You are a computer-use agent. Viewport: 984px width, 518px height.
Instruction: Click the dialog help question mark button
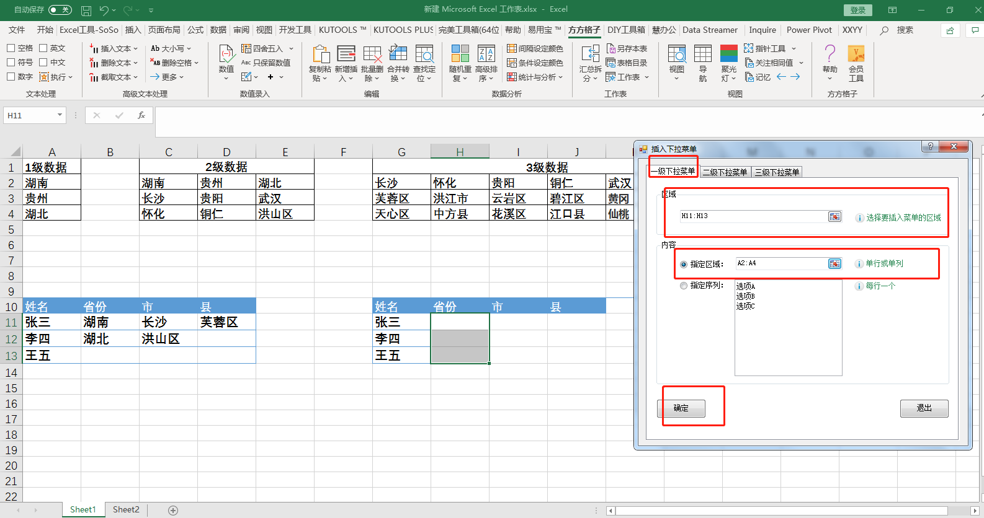click(929, 147)
